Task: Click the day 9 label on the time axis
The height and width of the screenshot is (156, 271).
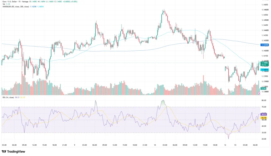Action: pyautogui.click(x=74, y=145)
